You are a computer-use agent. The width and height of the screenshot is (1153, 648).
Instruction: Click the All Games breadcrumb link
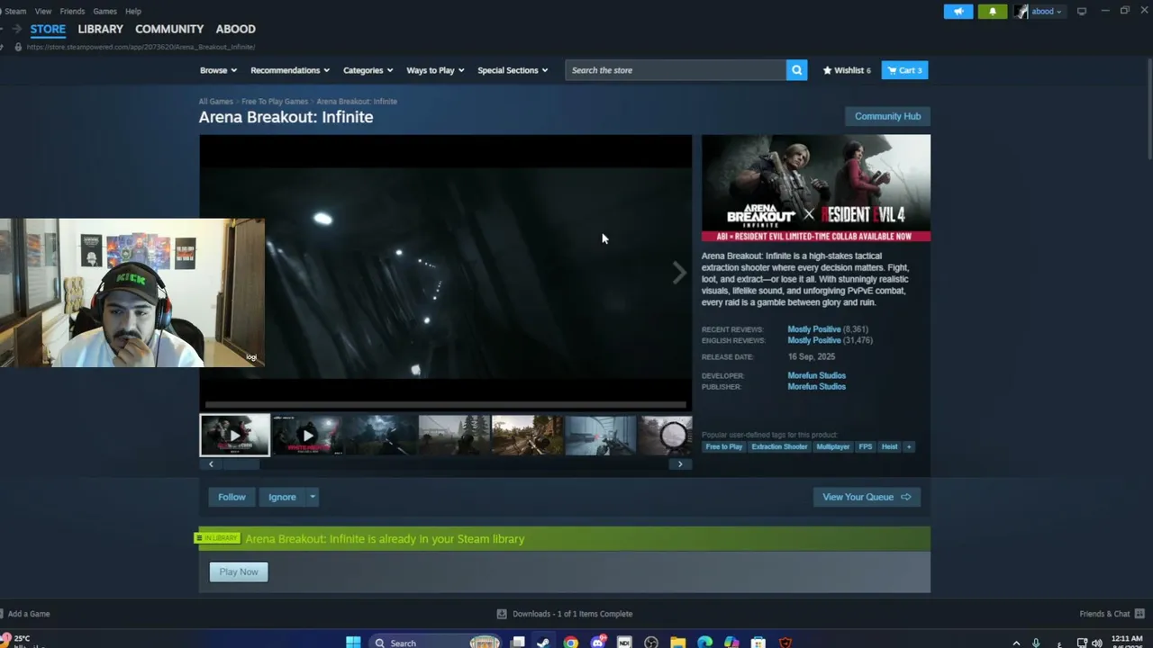pos(216,102)
